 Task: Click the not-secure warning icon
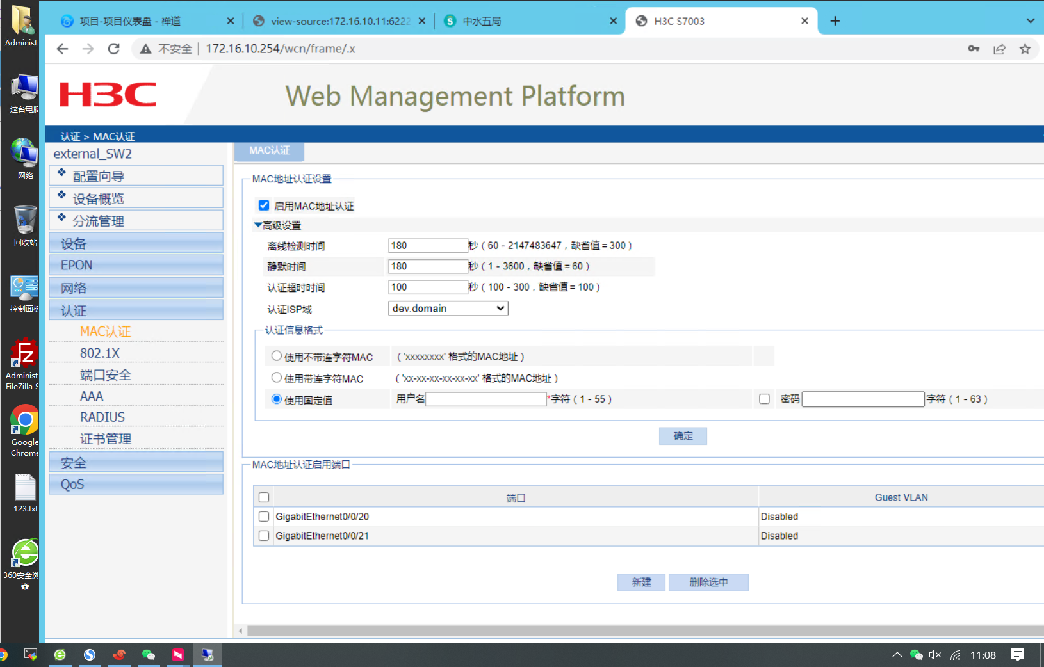[146, 49]
